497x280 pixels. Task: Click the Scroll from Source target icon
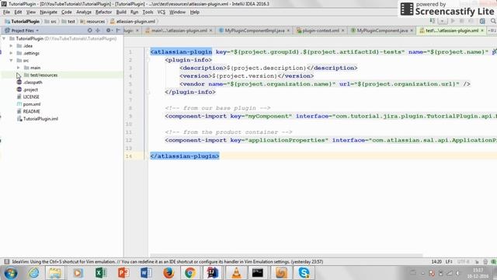[90, 30]
